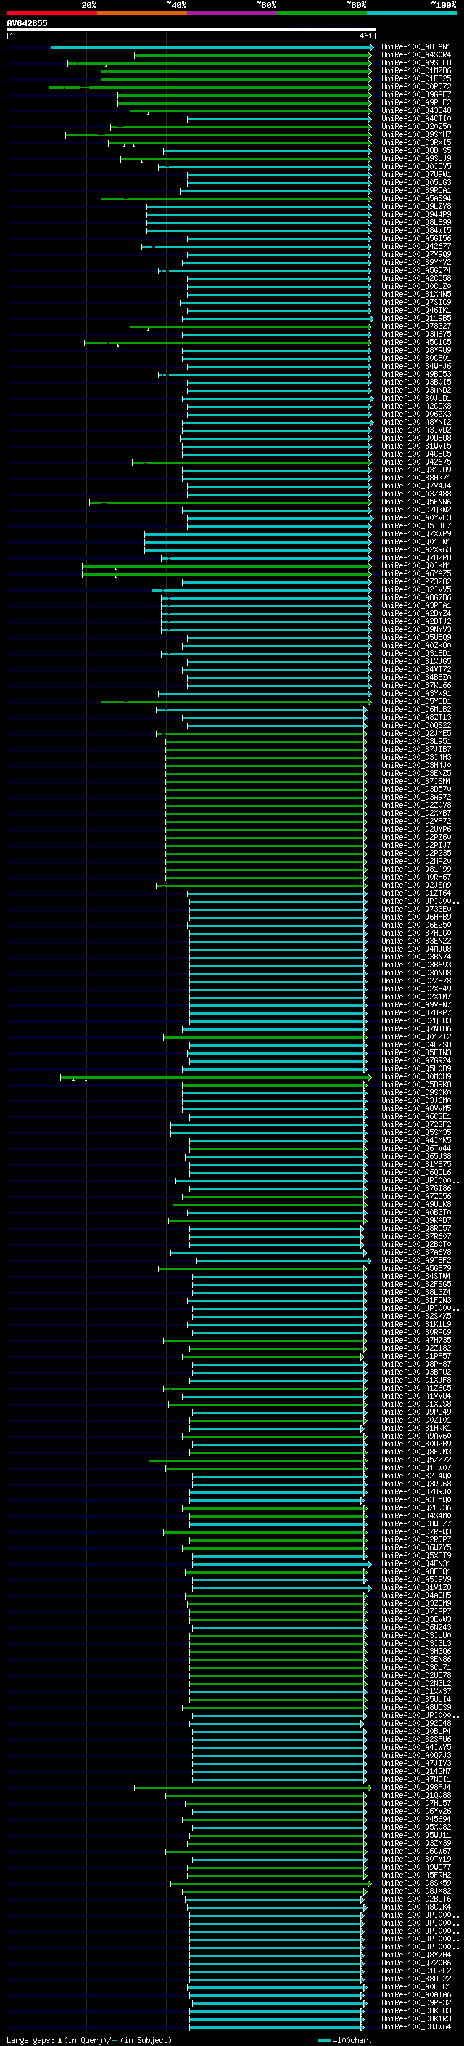Select hit label UniRef100_A5AS94
The width and height of the screenshot is (464, 2046).
(x=415, y=197)
